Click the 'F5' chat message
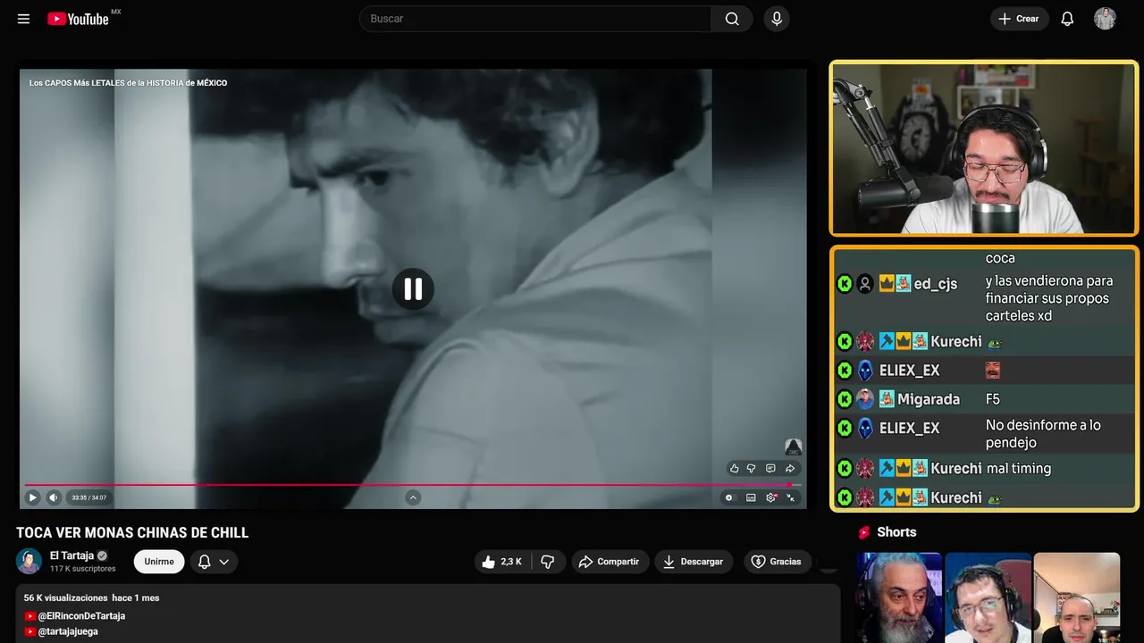1144x643 pixels. 993,399
